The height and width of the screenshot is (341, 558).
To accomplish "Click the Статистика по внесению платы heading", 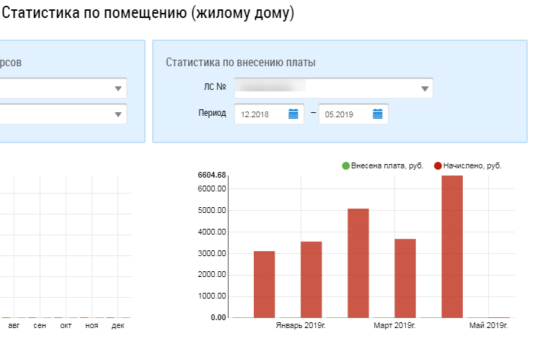I will coord(241,63).
